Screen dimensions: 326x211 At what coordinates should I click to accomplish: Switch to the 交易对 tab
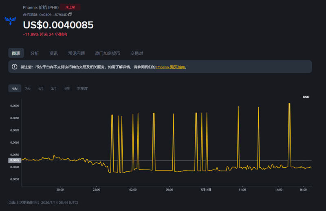tap(137, 53)
